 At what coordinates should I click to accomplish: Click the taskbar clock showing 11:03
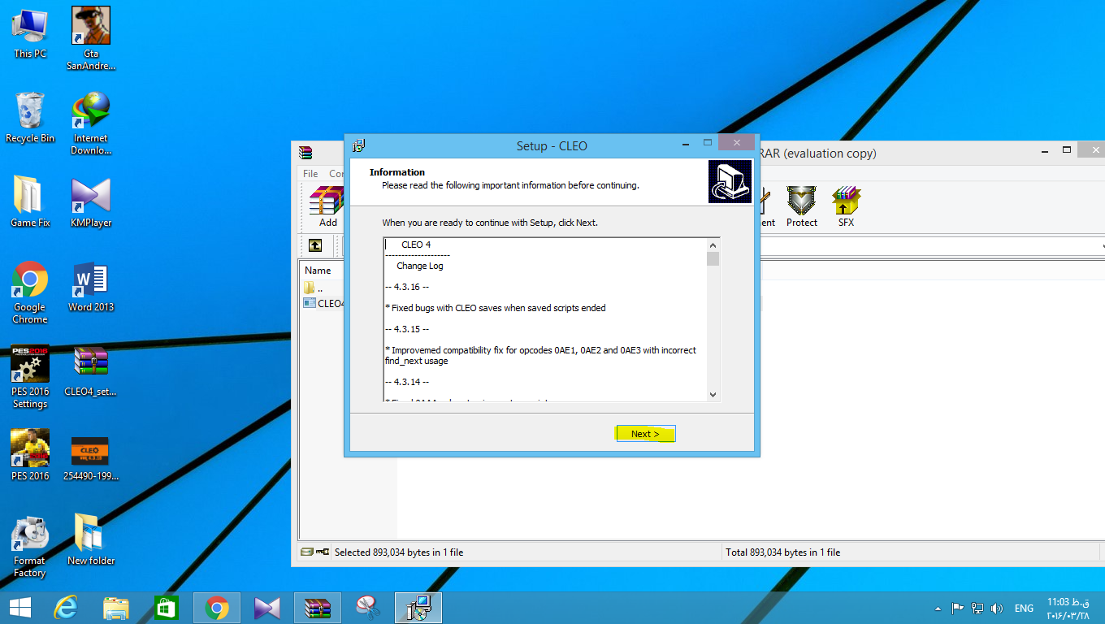[1068, 608]
